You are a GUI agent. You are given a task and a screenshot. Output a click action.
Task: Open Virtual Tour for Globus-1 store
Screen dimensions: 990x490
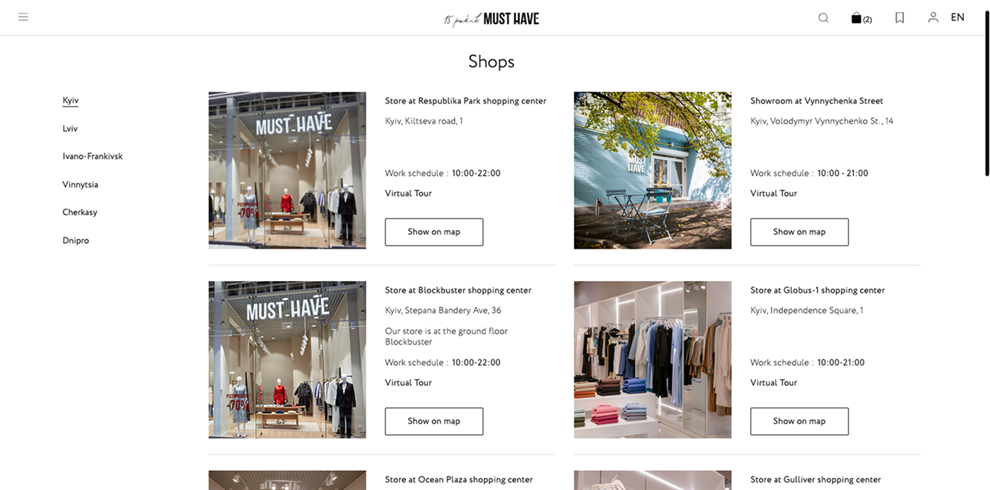pos(774,382)
